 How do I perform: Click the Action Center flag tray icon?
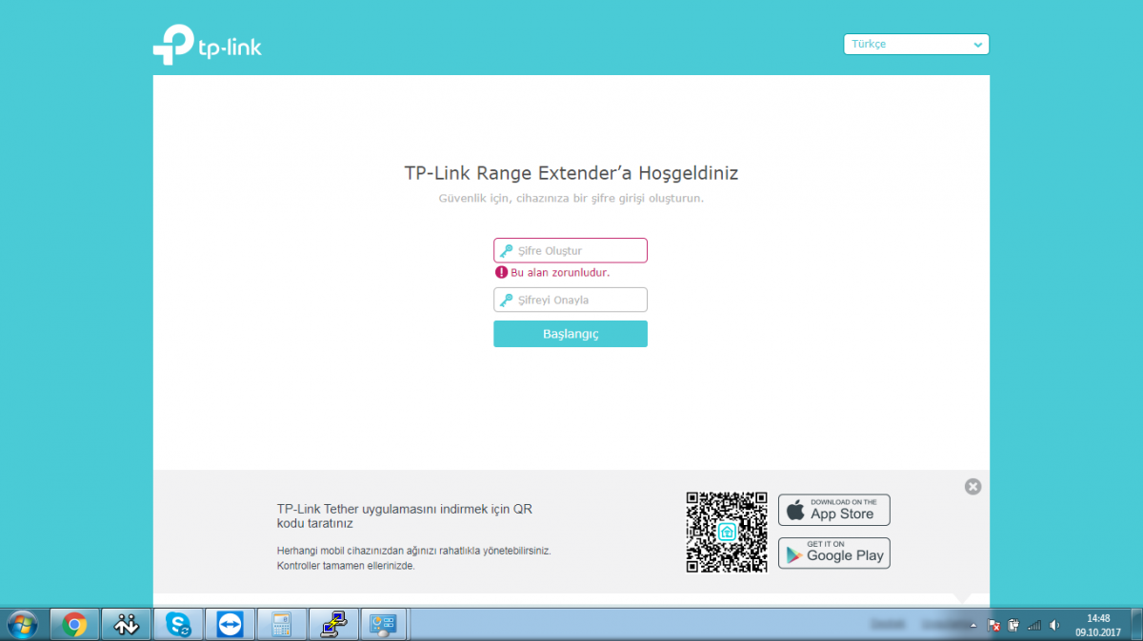coord(993,626)
